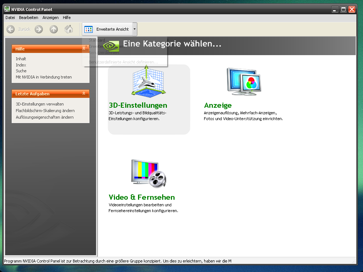This screenshot has width=363, height=272.
Task: Open 3D-Einstellungen shuttle icon
Action: click(x=148, y=81)
